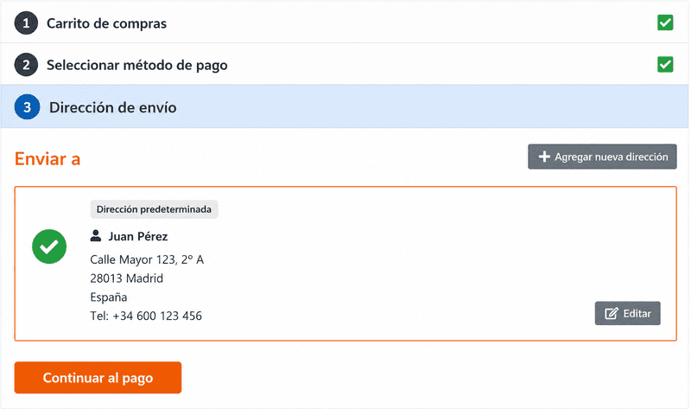Toggle the green checkbox for Seleccionar método de pago
Viewport: 691px width, 409px height.
665,64
